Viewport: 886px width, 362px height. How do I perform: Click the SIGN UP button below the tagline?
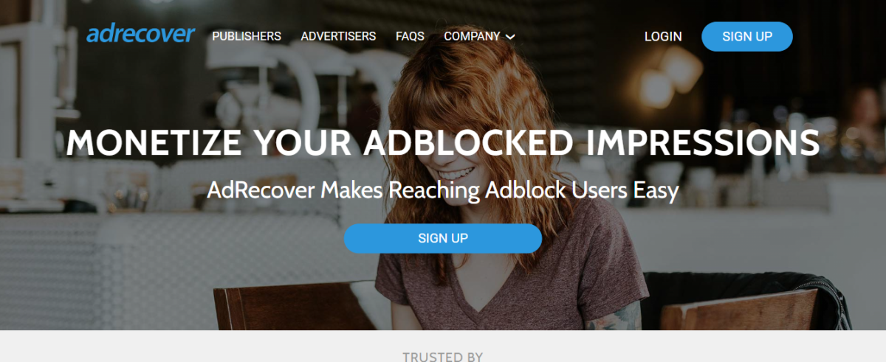pyautogui.click(x=443, y=238)
